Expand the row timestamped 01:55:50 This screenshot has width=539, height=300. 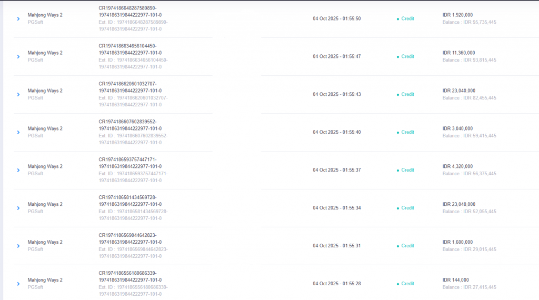18,19
